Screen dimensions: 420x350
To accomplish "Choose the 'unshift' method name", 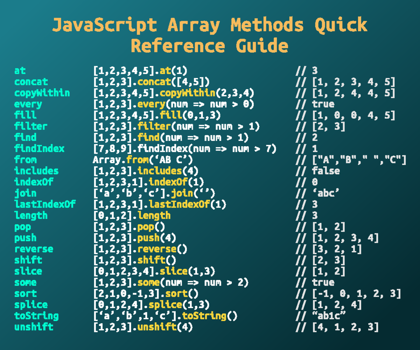I will [34, 327].
